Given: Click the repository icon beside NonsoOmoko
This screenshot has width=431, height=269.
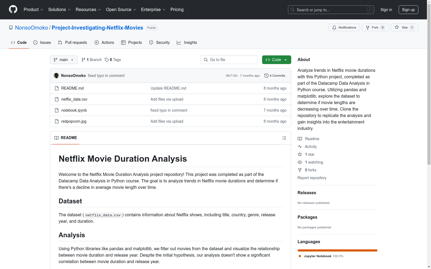Looking at the screenshot, I should point(11,28).
